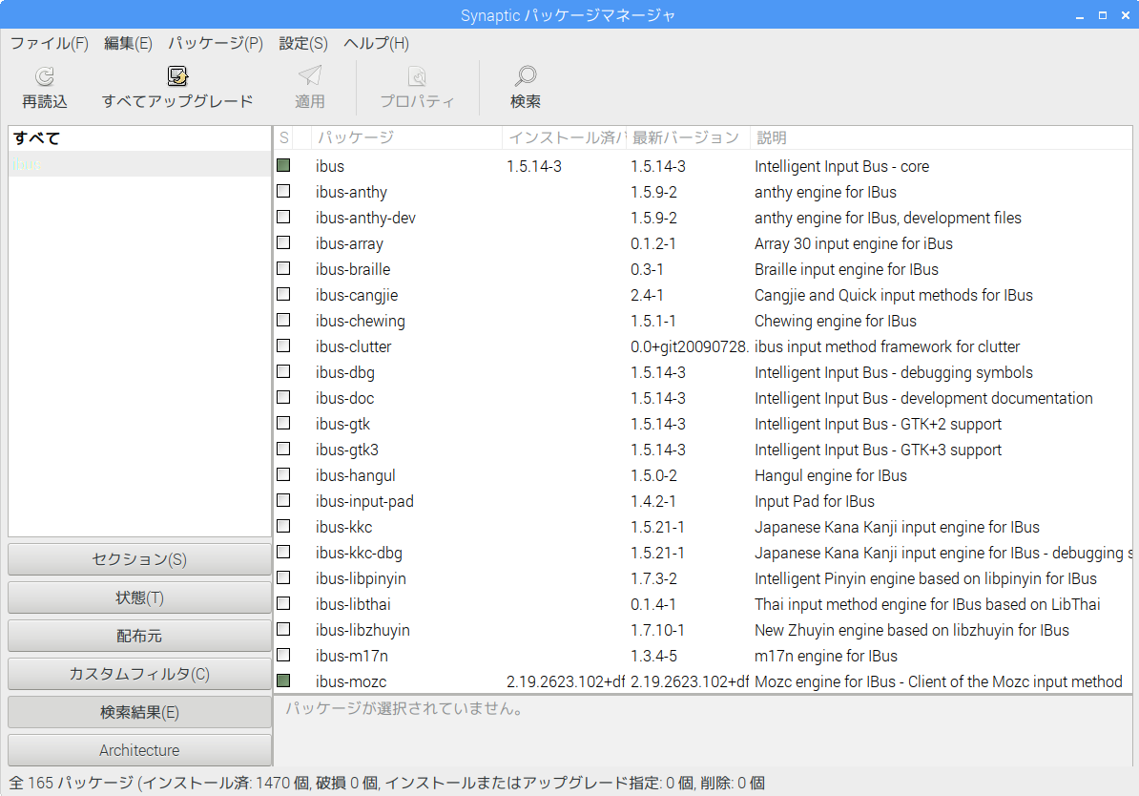This screenshot has width=1139, height=796.
Task: Click the ibus-chewing package name
Action: click(361, 321)
